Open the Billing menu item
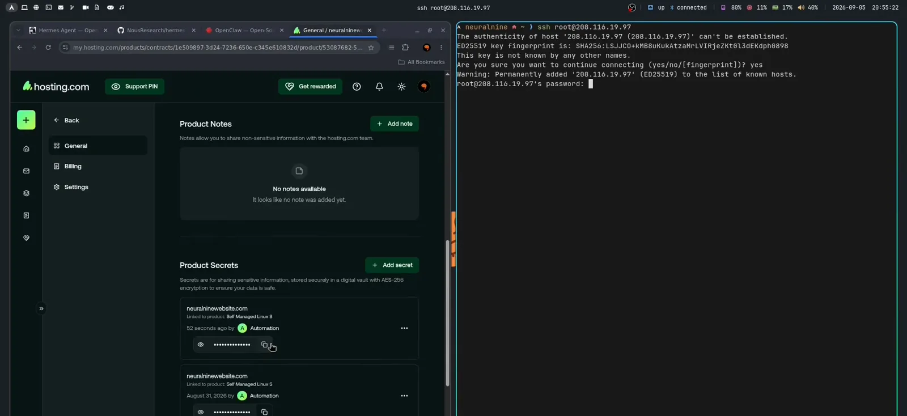Viewport: 907px width, 416px height. (x=98, y=167)
